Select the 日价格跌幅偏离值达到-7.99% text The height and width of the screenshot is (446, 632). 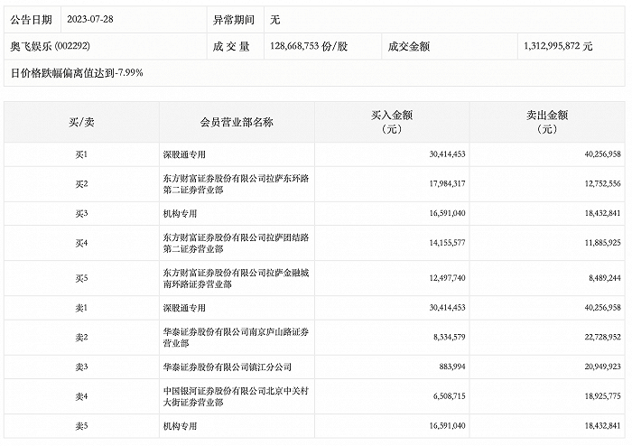[77, 71]
